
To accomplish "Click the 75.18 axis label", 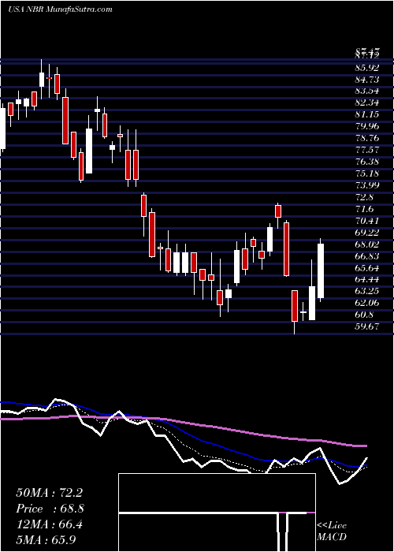I will (x=367, y=173).
